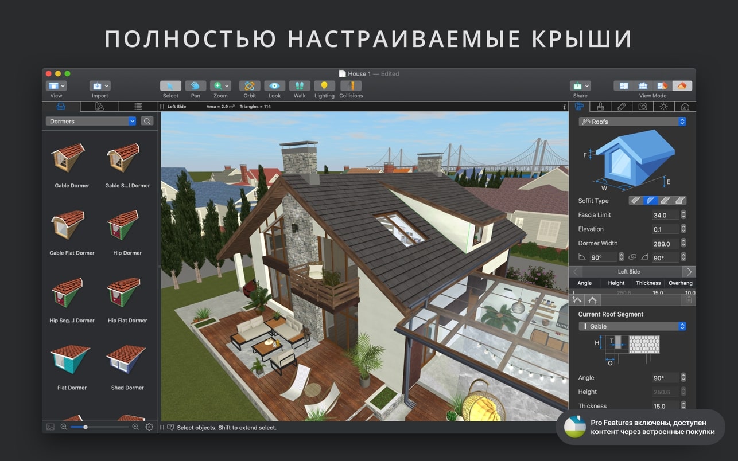Switch to the furniture library tab

pyautogui.click(x=61, y=107)
